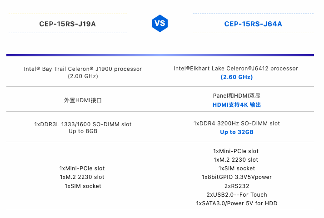Click the 2xUSB2.0--For Touch entry
Viewport: 324px width, 218px height.
pos(237,195)
